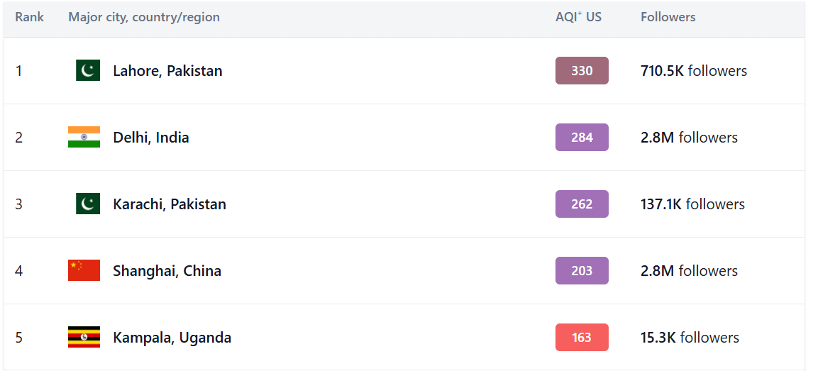Open the Kampala, Uganda city link
813x371 pixels.
pyautogui.click(x=172, y=338)
